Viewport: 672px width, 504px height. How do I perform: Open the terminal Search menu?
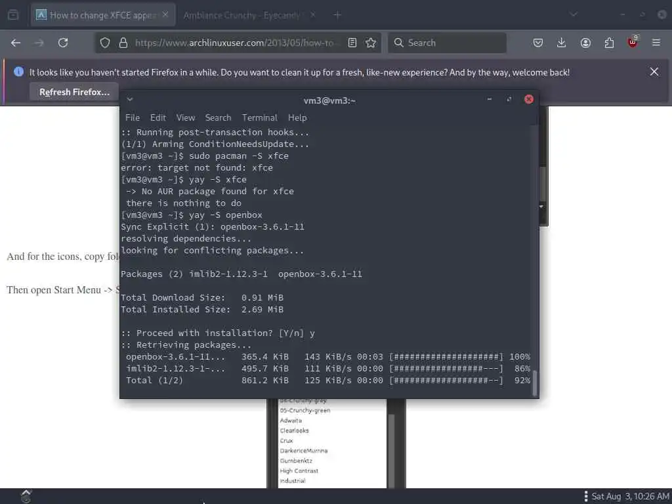pos(218,117)
